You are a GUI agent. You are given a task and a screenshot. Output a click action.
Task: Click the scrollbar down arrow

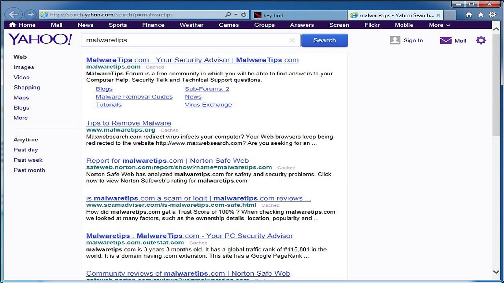496,272
